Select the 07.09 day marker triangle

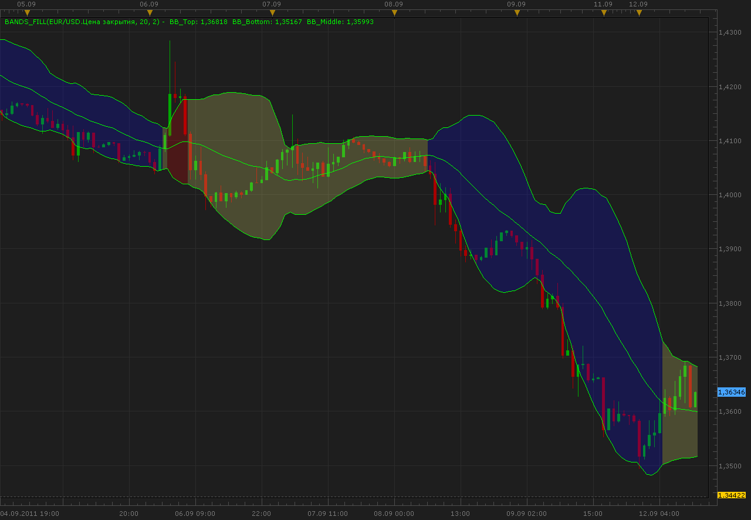[x=272, y=13]
